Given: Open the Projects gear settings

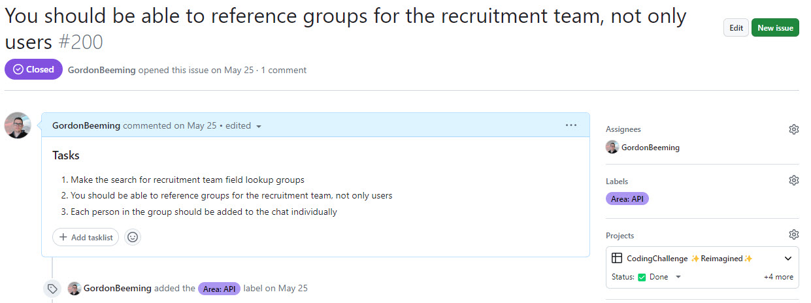Looking at the screenshot, I should click(x=793, y=234).
